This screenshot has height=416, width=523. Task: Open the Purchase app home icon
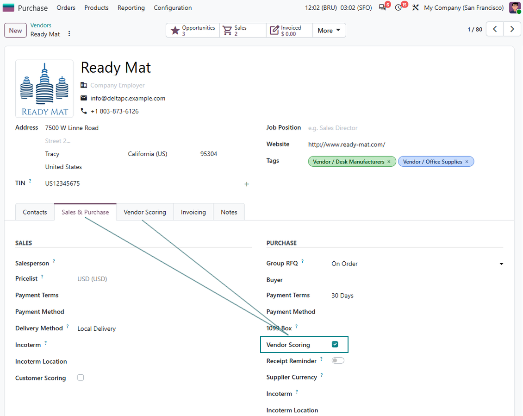(8, 8)
